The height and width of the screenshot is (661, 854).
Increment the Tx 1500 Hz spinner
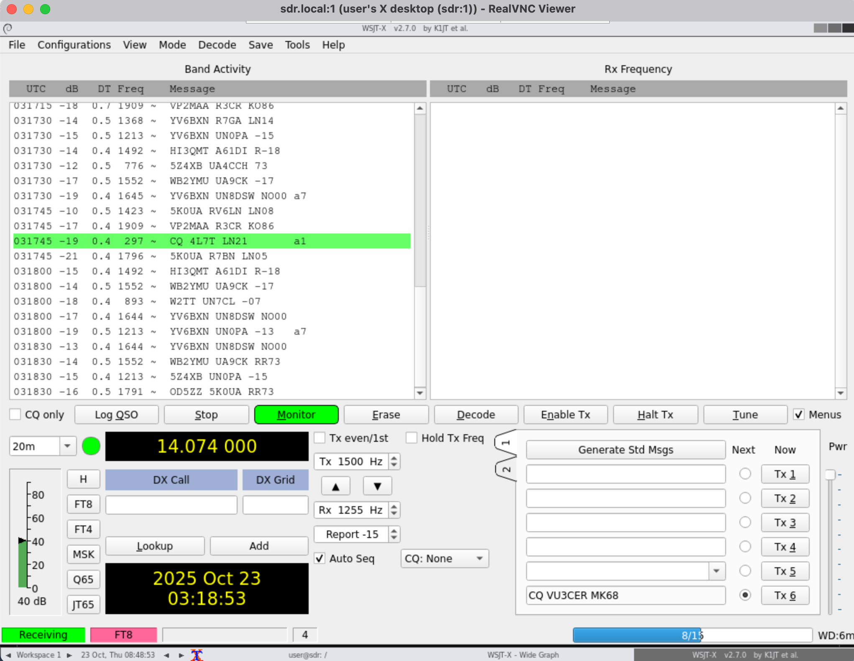pos(394,458)
